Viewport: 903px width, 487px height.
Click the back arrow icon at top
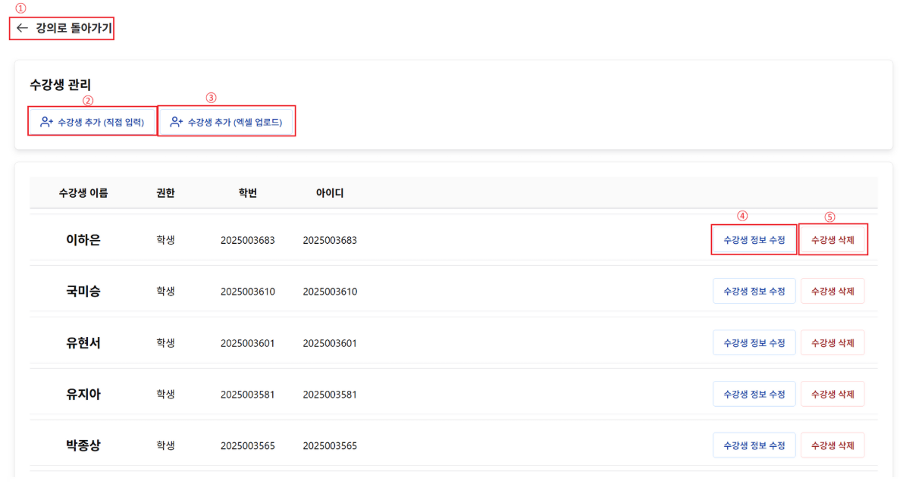pyautogui.click(x=22, y=28)
